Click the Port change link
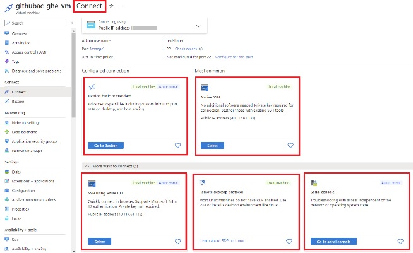 pyautogui.click(x=97, y=49)
